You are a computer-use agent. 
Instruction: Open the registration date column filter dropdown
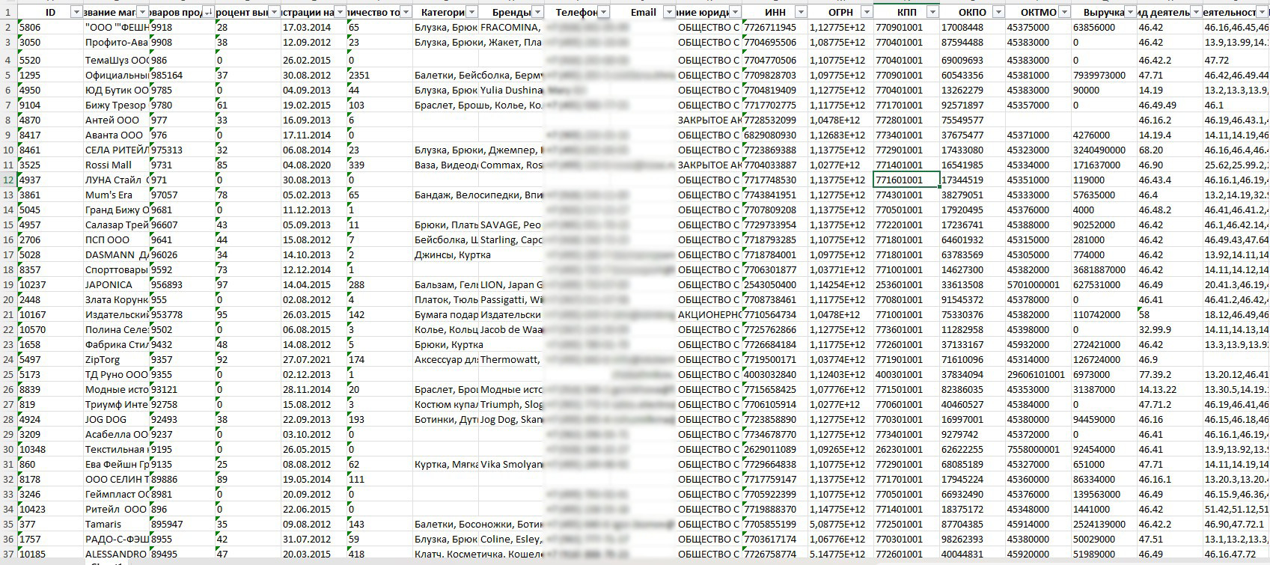[x=341, y=12]
